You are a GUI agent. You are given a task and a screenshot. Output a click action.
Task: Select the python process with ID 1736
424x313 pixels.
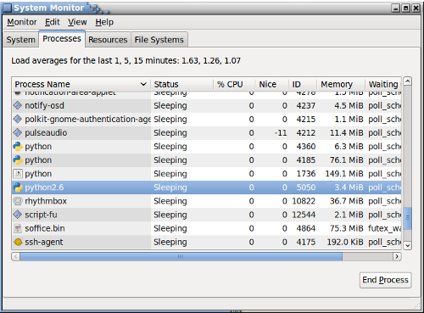click(206, 174)
